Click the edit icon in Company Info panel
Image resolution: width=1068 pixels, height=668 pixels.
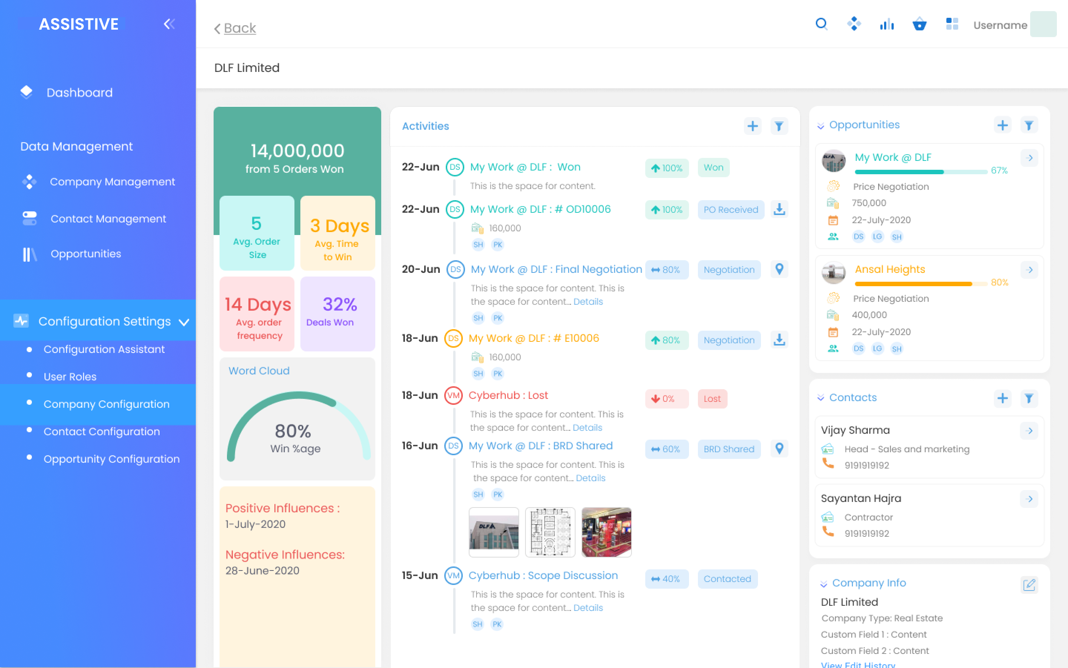1030,585
